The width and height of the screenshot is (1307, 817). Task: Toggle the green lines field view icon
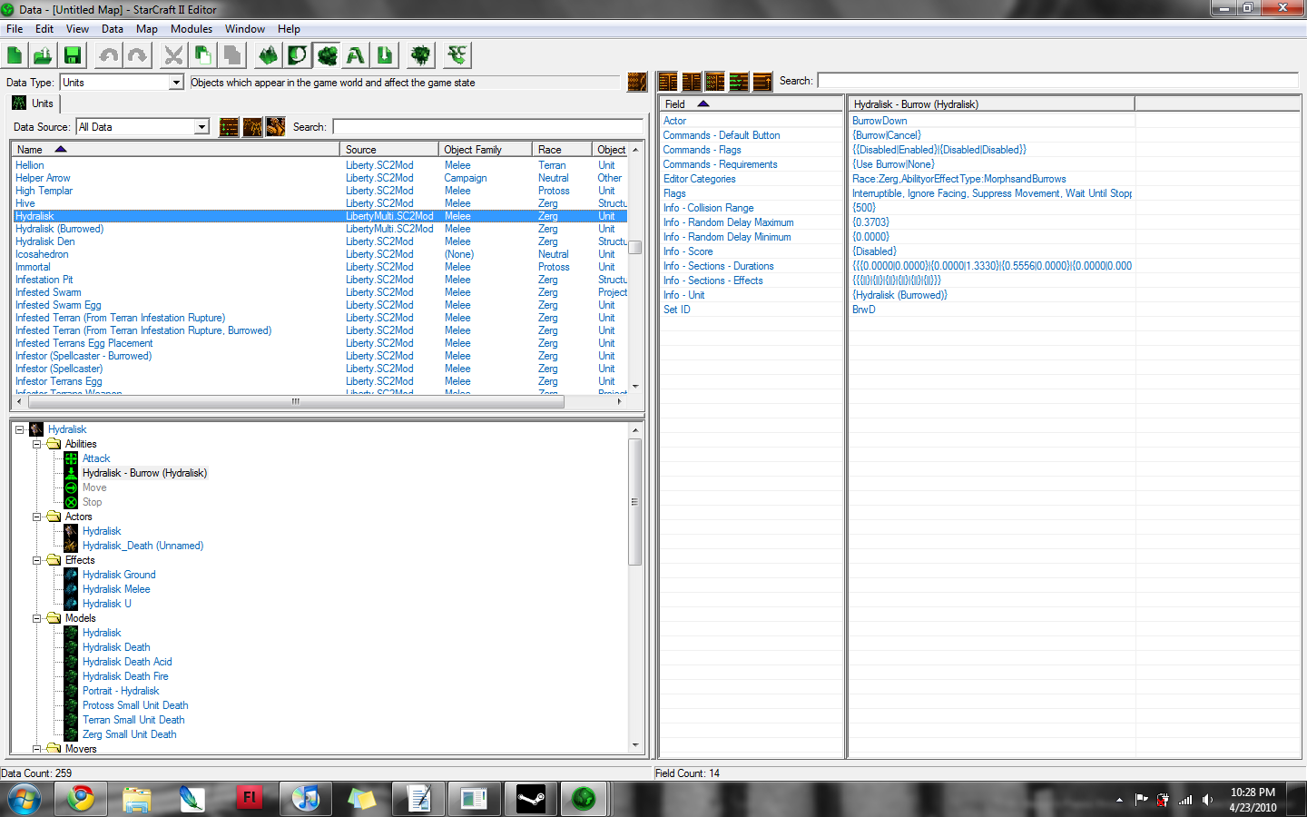[x=739, y=82]
